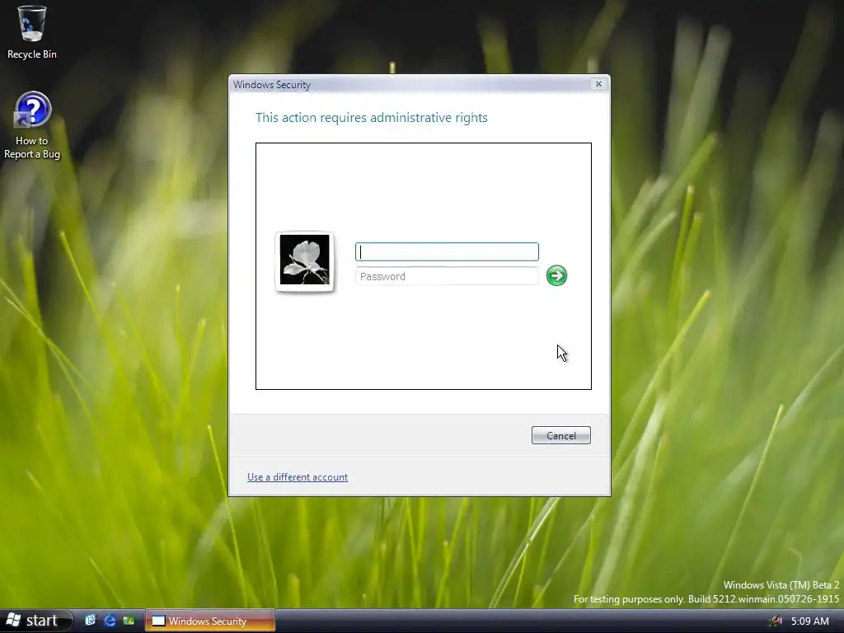Open How to Report a Bug shortcut
The height and width of the screenshot is (633, 844).
click(32, 125)
